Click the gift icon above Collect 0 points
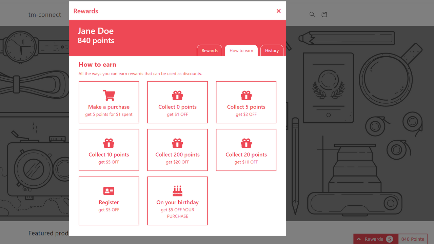The image size is (434, 244). [177, 96]
